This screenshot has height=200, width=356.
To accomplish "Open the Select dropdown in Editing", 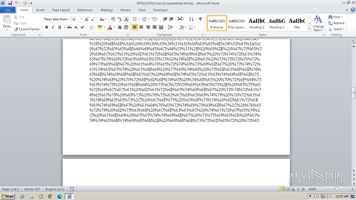I will click(337, 29).
